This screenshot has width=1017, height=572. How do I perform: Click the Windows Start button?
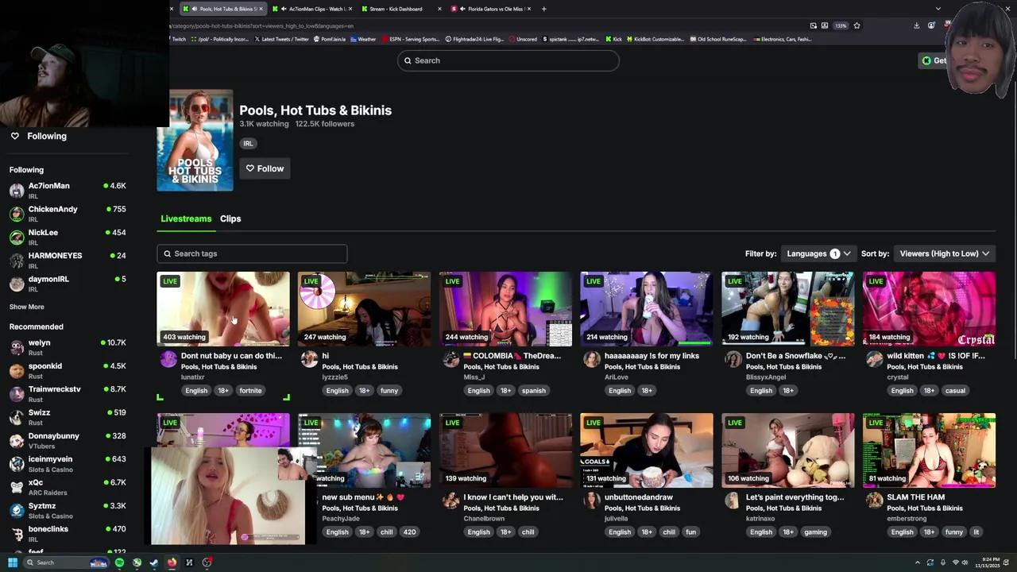pyautogui.click(x=13, y=562)
